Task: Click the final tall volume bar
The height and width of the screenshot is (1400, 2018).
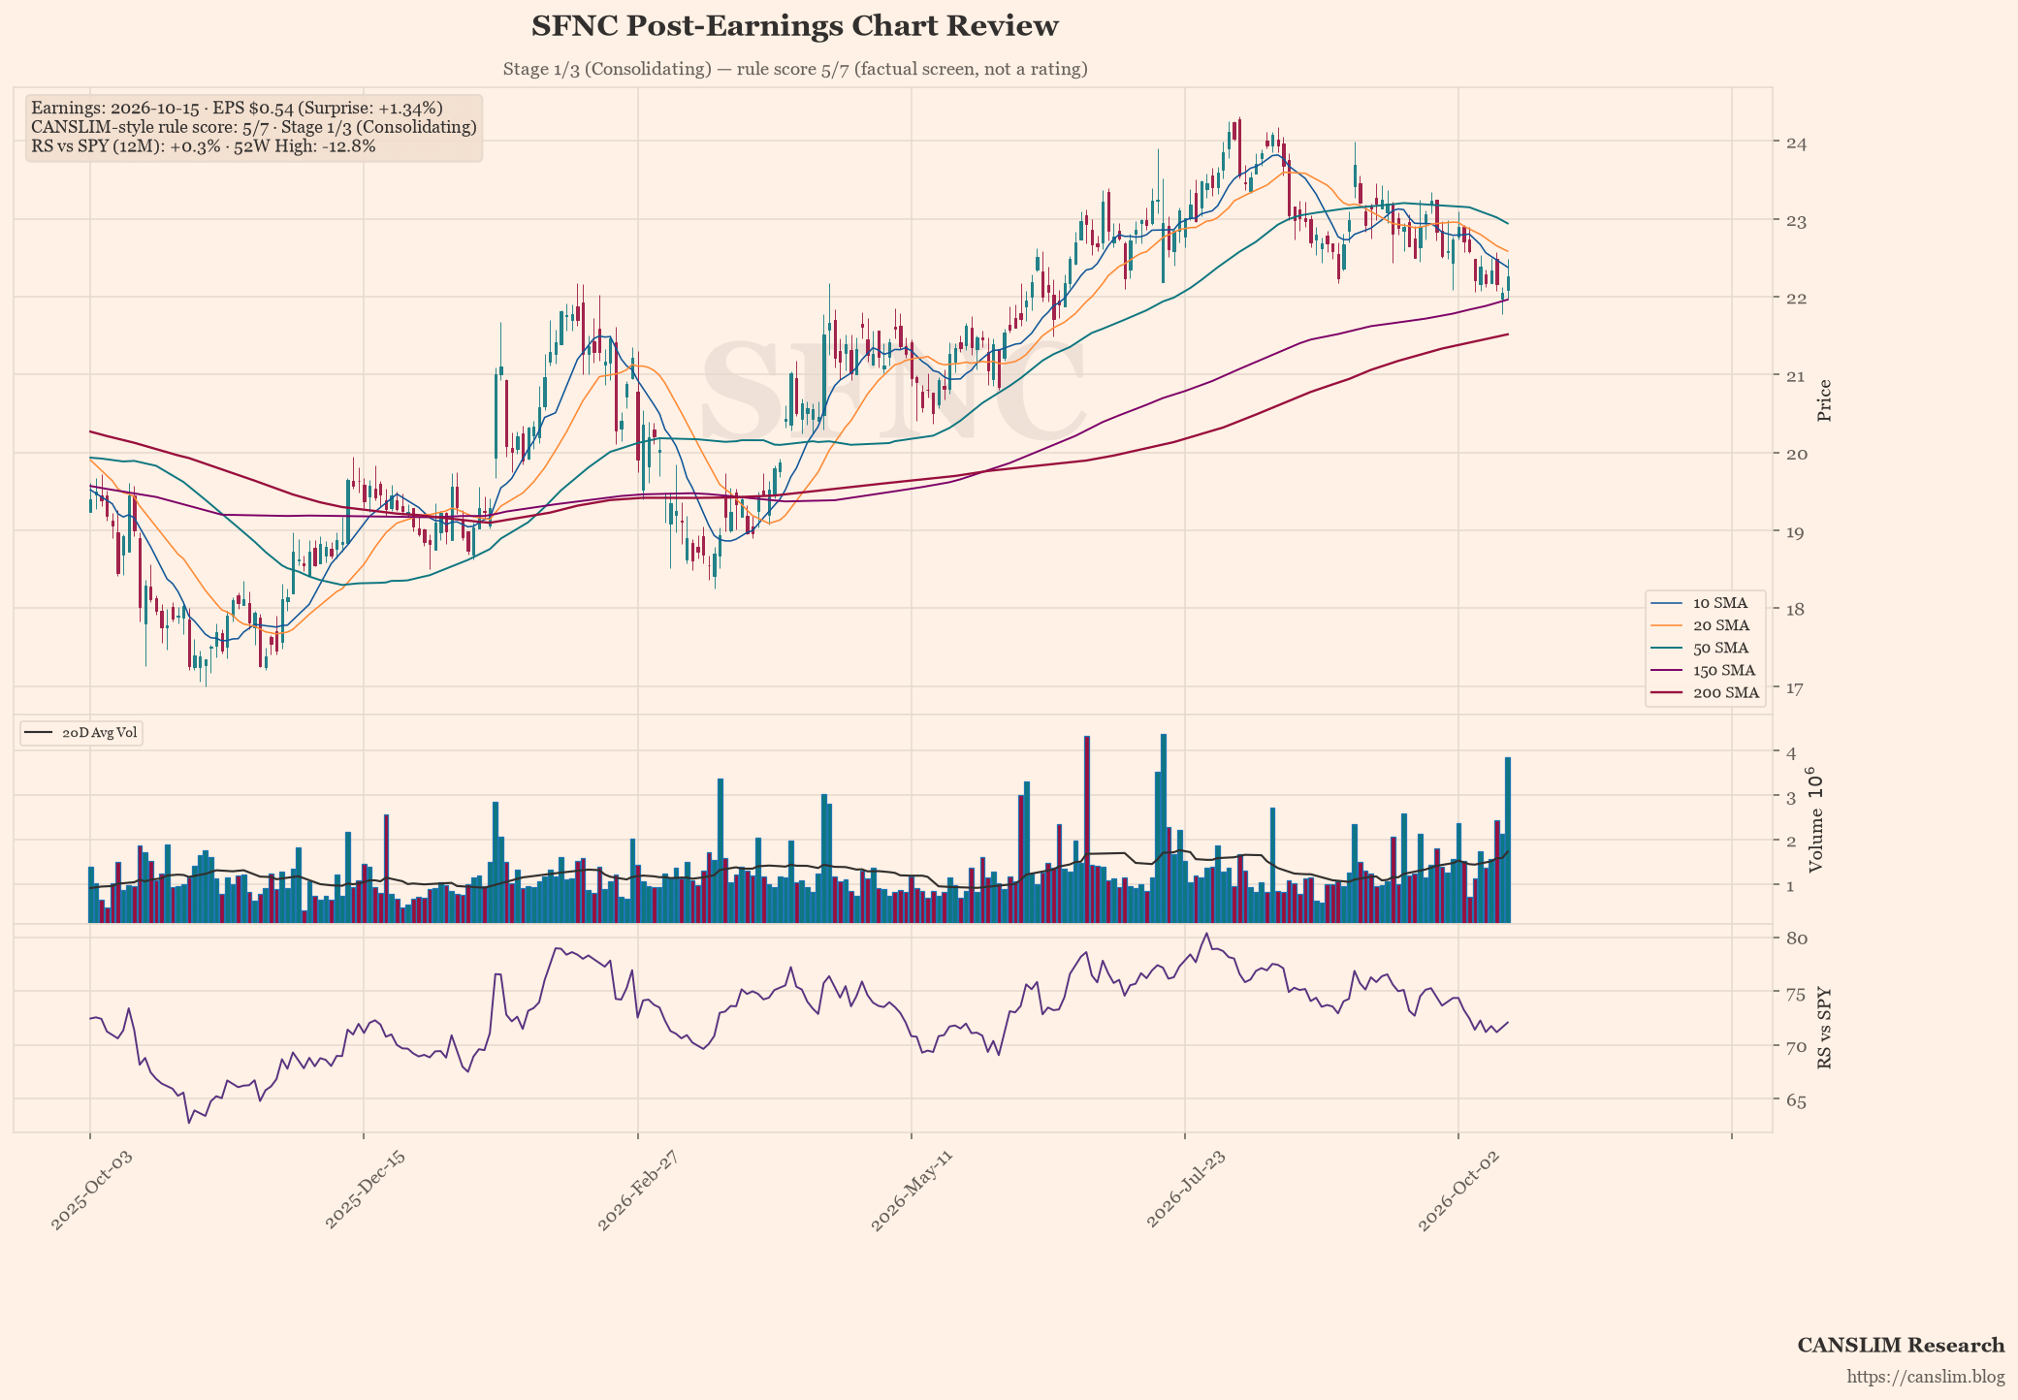Action: [1508, 840]
